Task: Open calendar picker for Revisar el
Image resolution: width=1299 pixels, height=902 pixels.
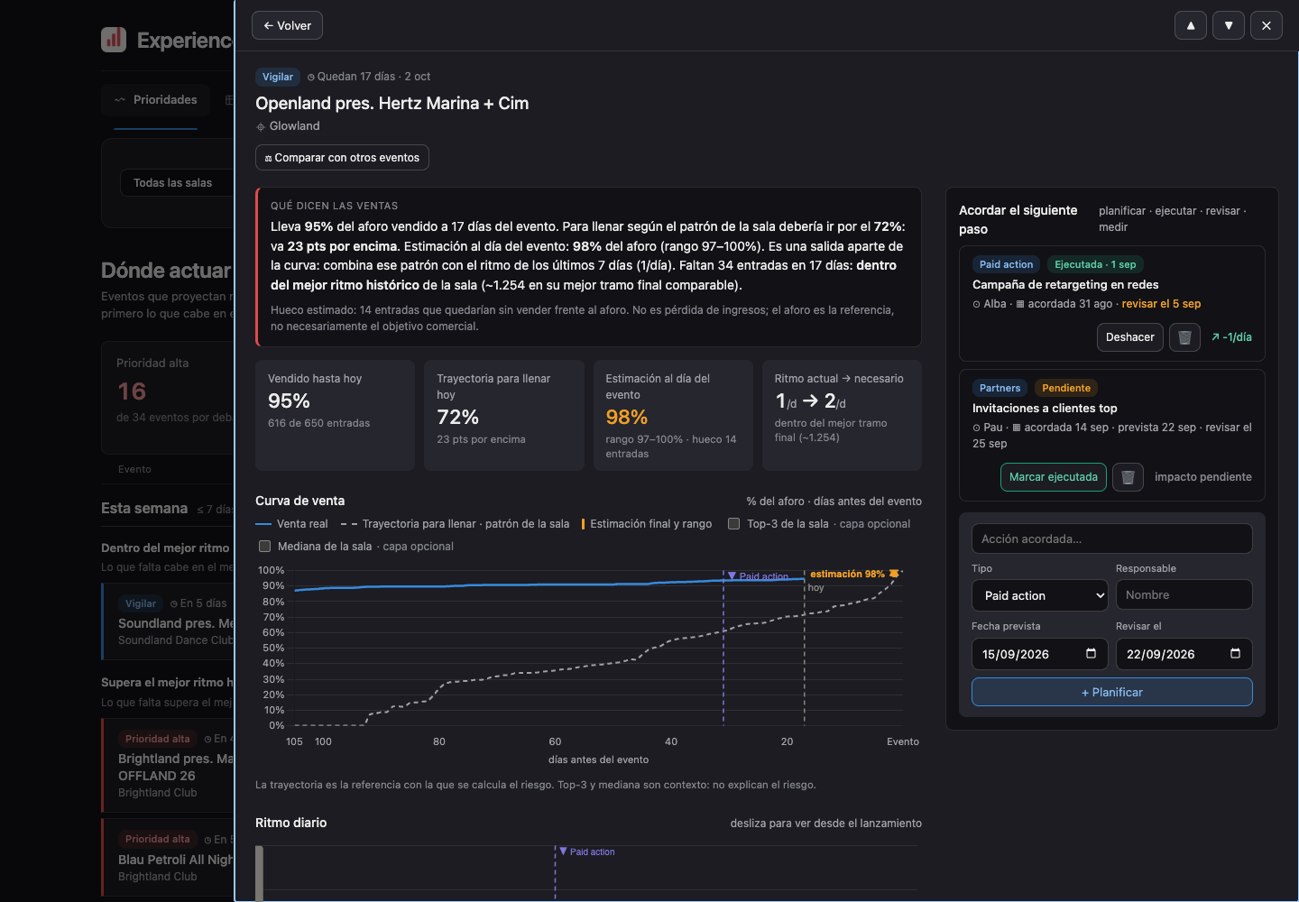Action: 1235,653
